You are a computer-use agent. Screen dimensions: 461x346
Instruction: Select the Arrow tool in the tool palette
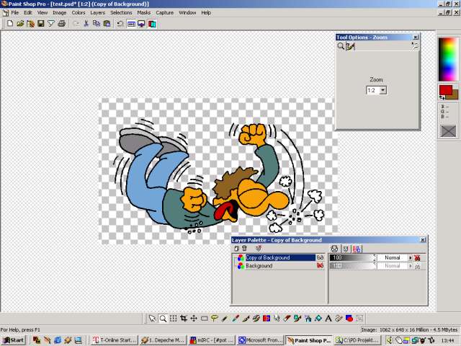pos(152,319)
